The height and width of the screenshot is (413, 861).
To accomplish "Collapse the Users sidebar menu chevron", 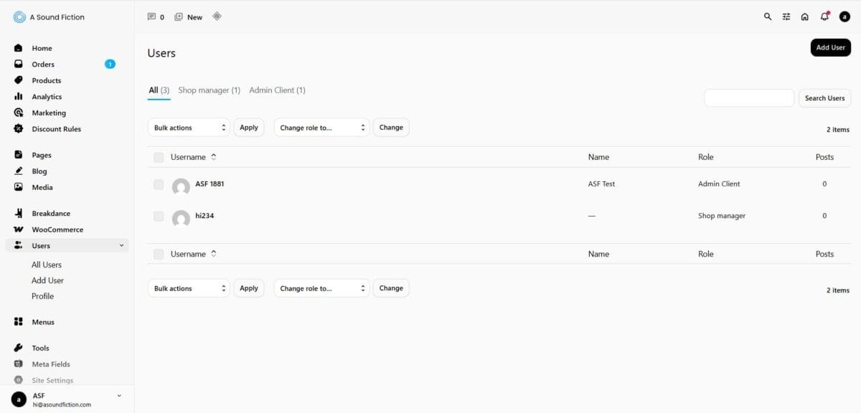I will coord(121,246).
